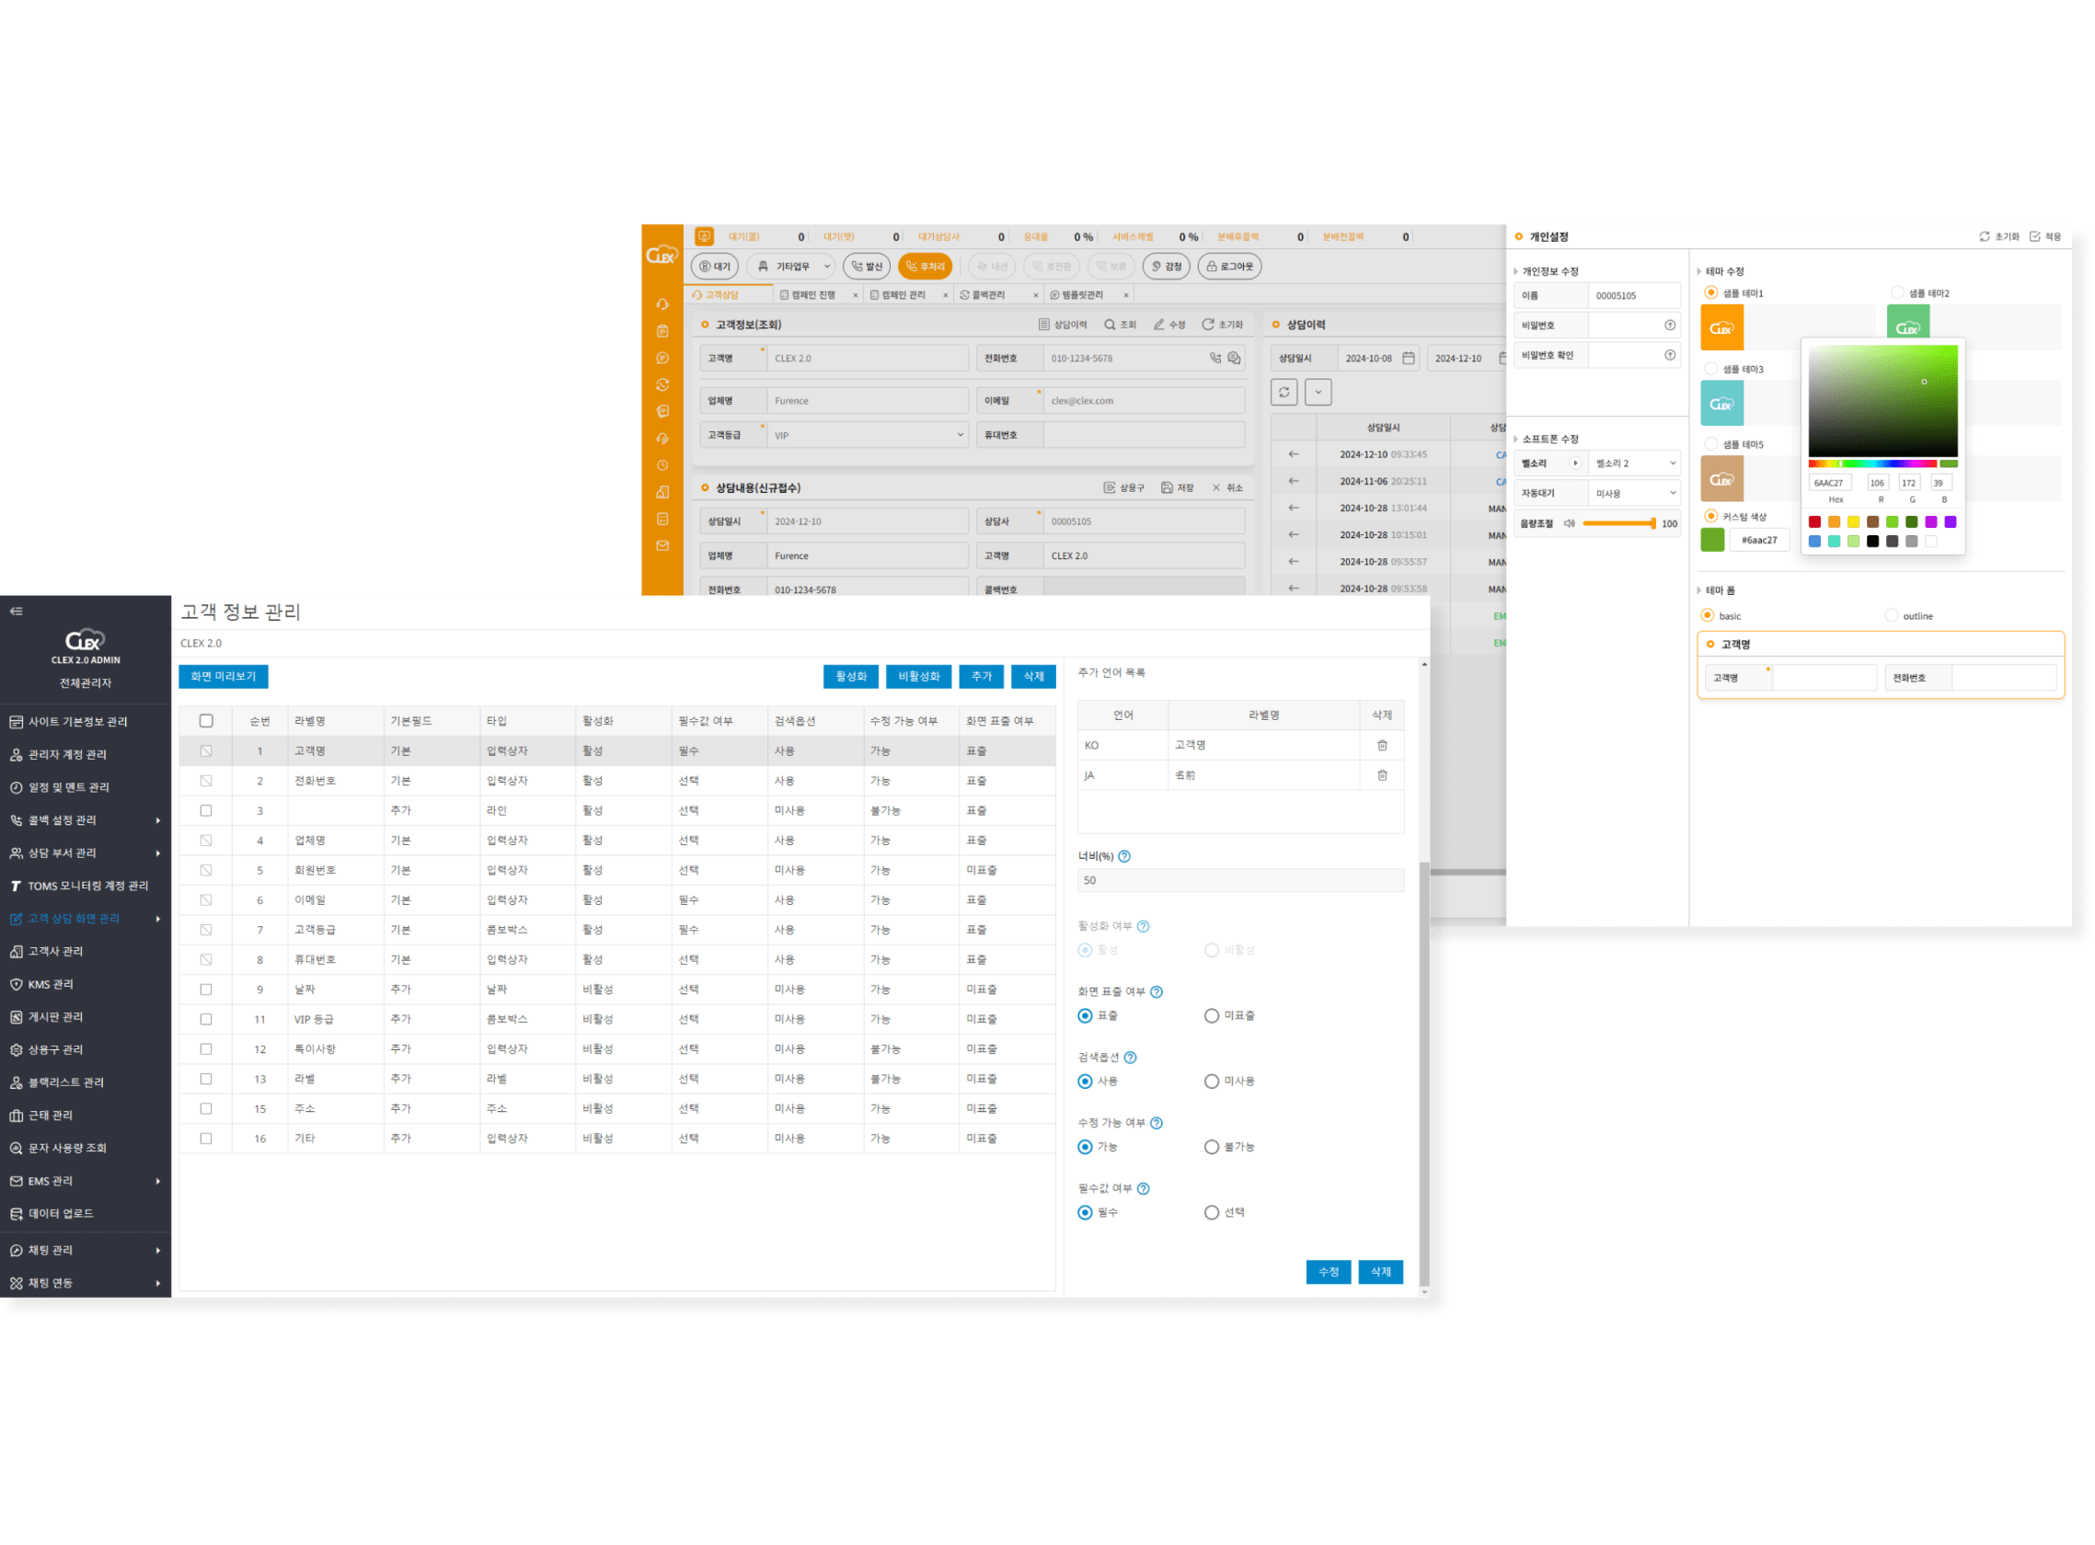Click the trash icon for the JA language row
The width and height of the screenshot is (2095, 1545).
click(1382, 775)
